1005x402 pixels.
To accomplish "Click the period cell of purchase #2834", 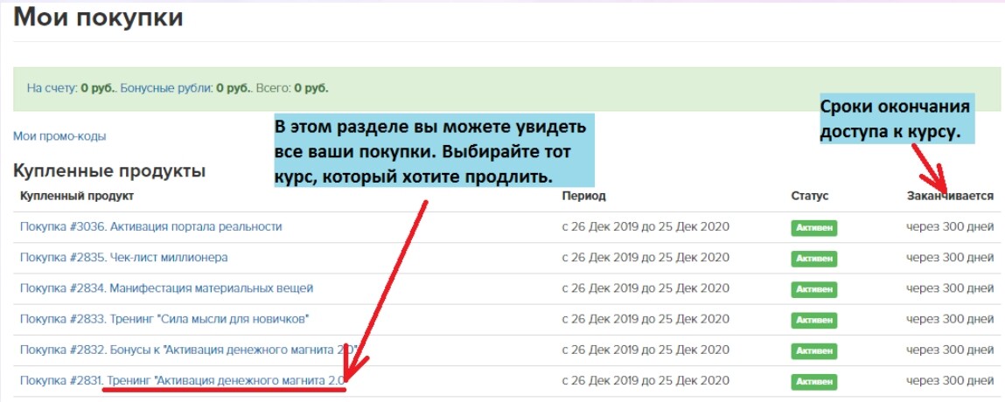I will (x=646, y=288).
